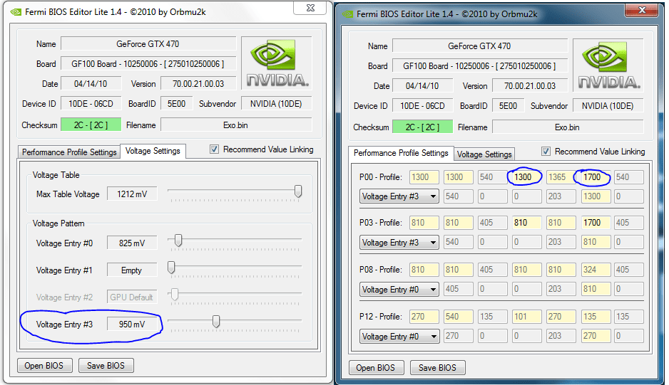Screen dimensions: 669x385
Task: Toggle Recommend Value Linking in left window
Action: pyautogui.click(x=214, y=149)
